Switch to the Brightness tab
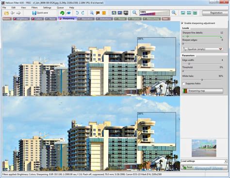 pos(21,19)
